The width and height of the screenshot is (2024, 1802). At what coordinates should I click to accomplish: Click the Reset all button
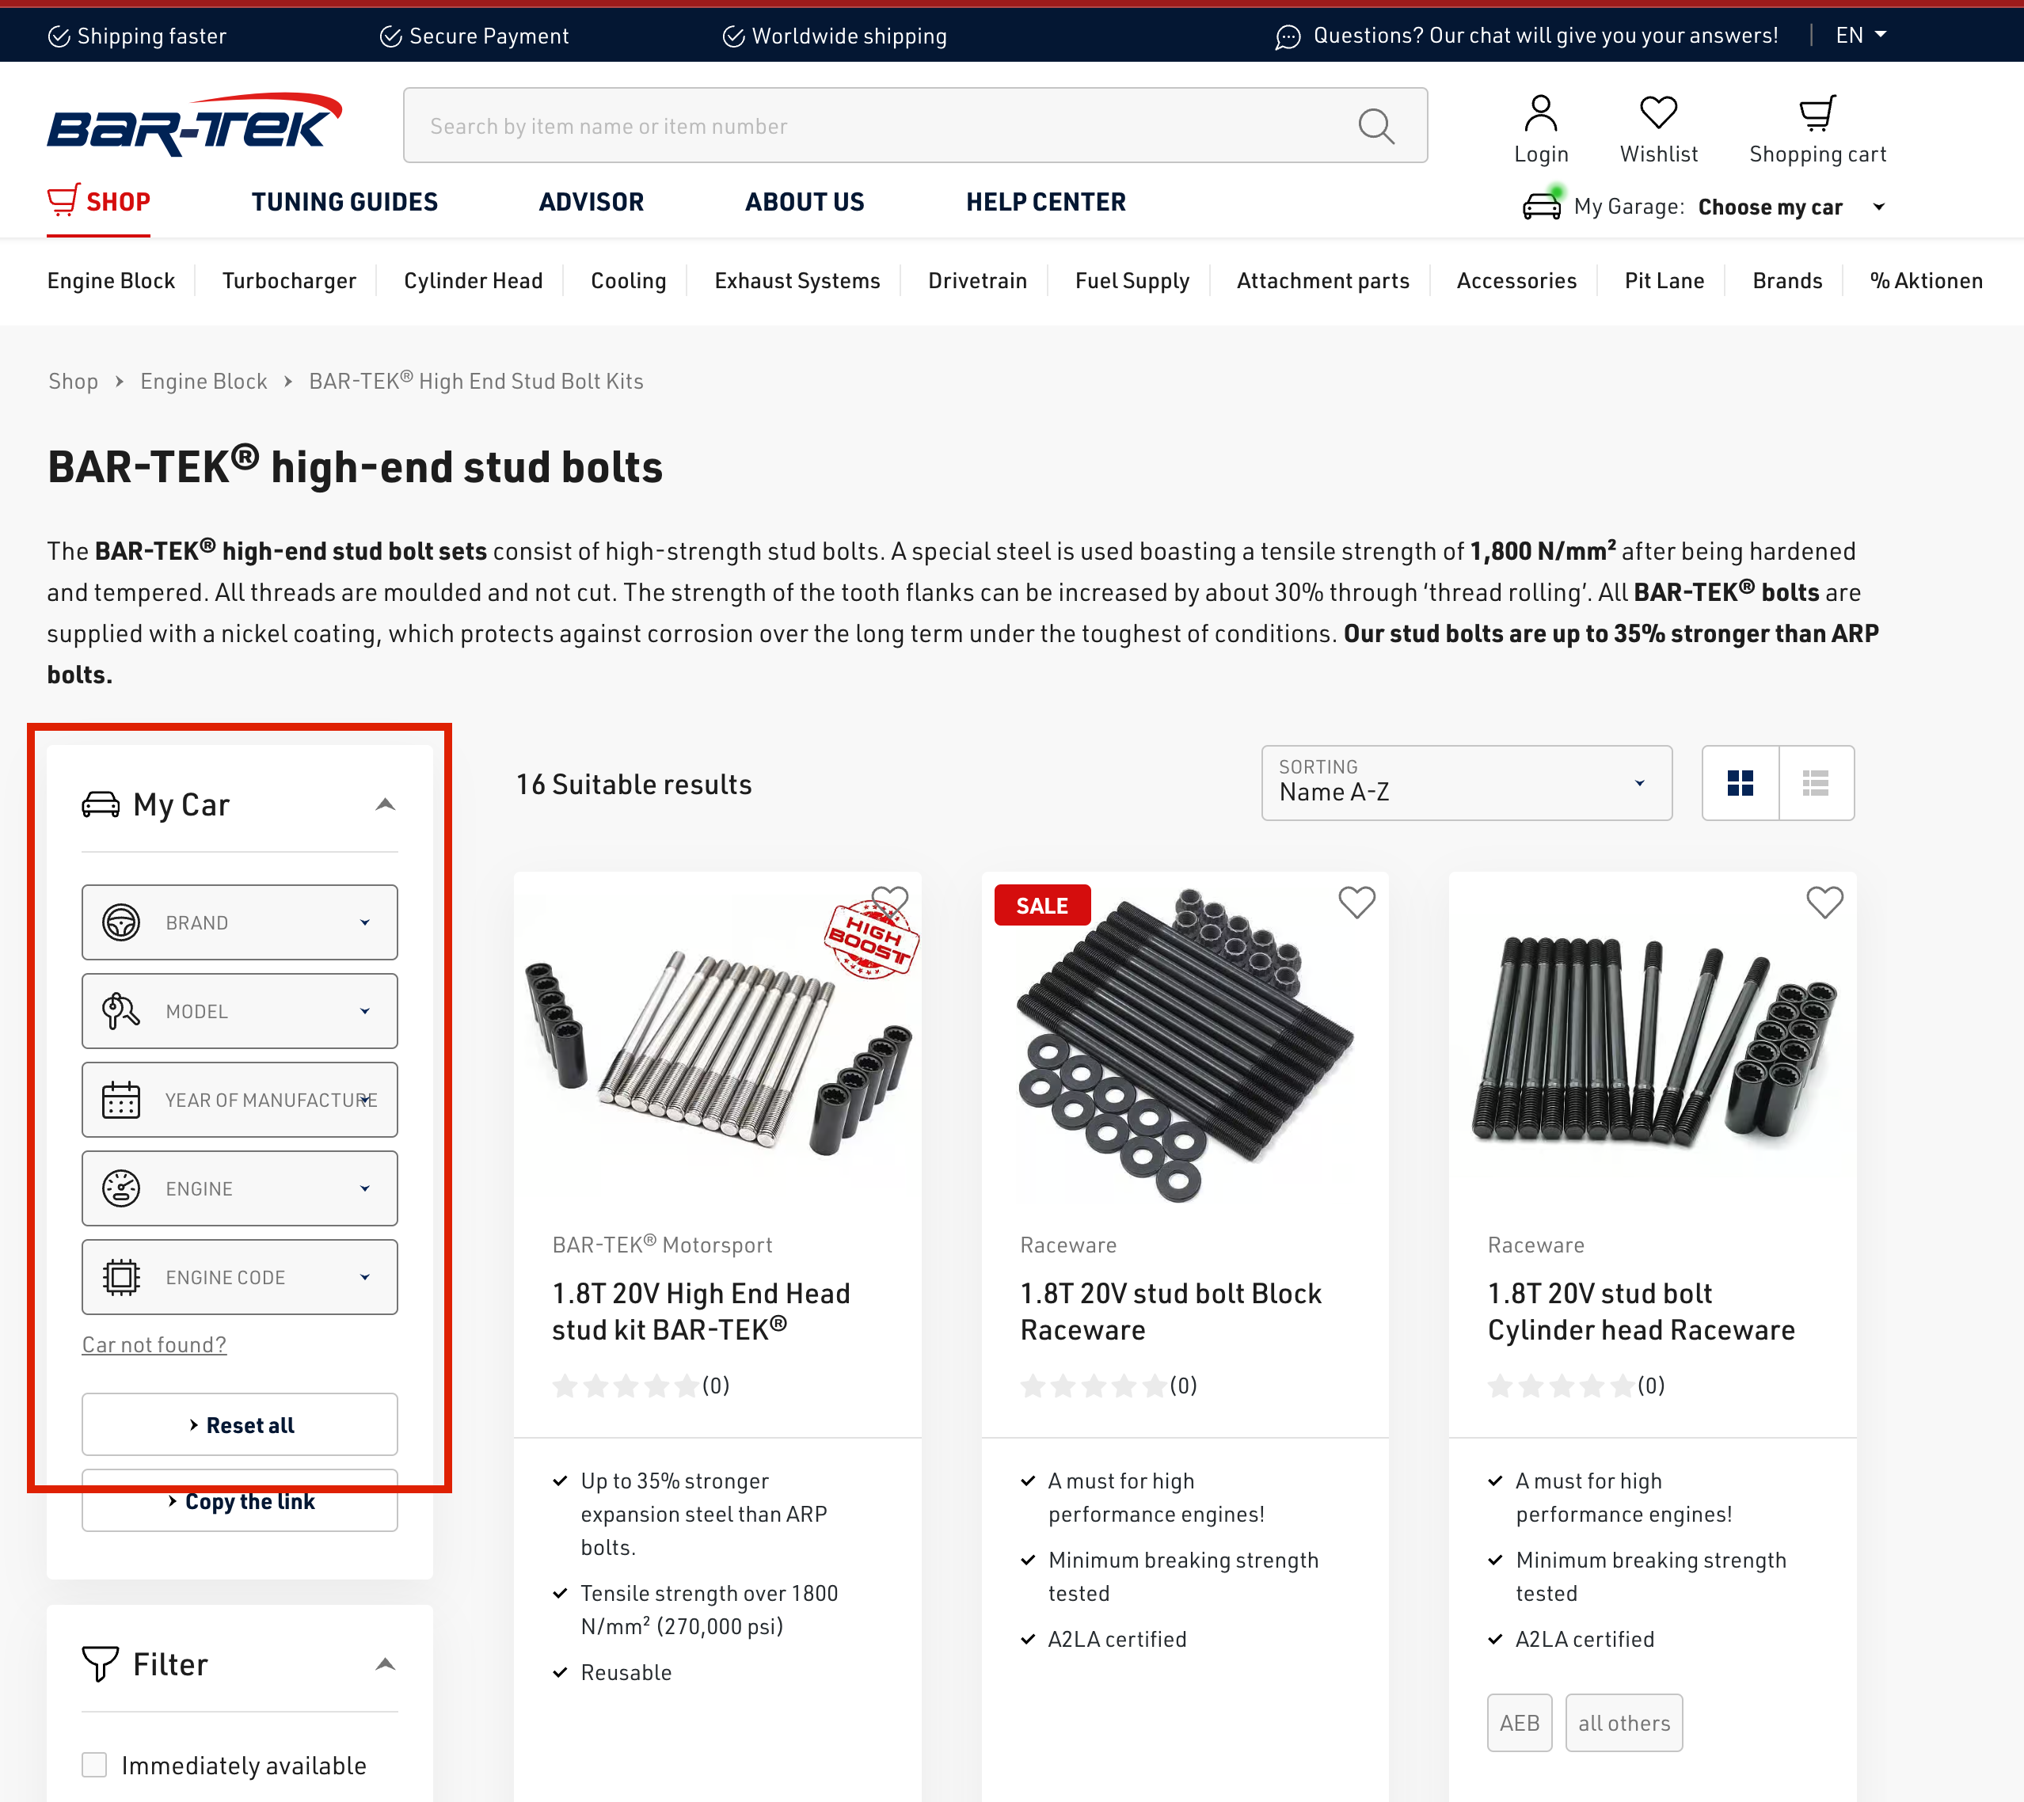point(240,1425)
